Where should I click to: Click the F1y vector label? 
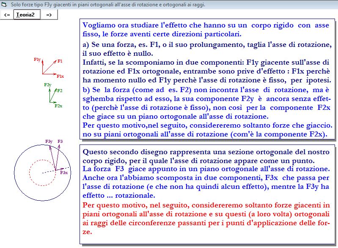(x=37, y=60)
